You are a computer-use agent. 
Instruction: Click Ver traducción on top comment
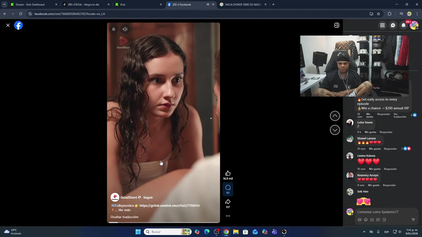coord(400,116)
